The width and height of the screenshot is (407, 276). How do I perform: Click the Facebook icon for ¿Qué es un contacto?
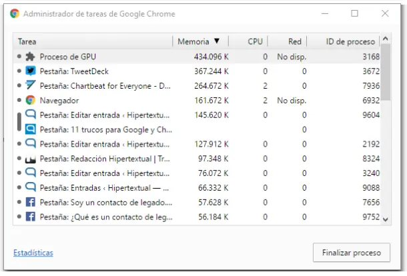pos(31,217)
